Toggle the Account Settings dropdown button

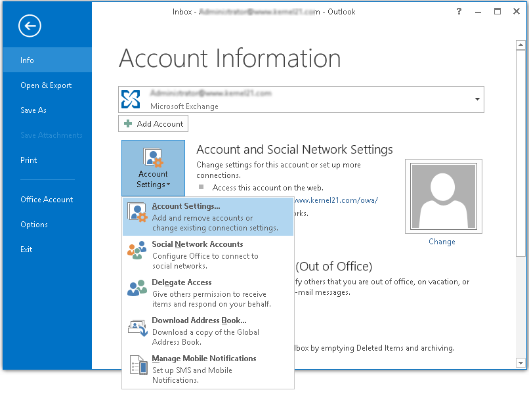(x=153, y=168)
